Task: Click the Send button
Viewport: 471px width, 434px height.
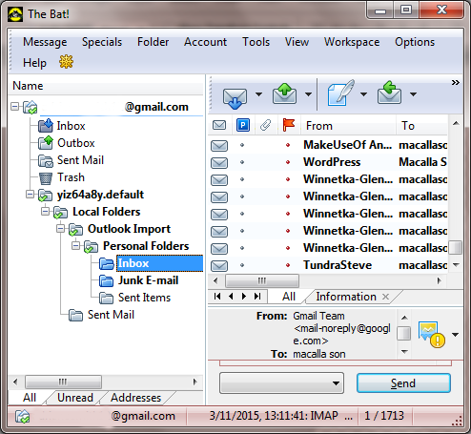Action: pos(403,383)
